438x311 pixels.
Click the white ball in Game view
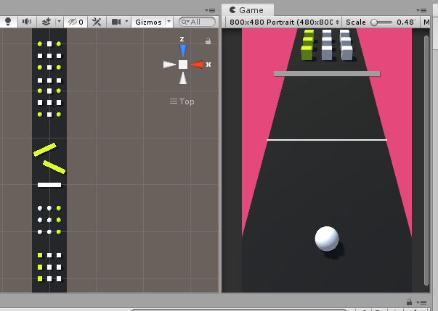coord(327,239)
